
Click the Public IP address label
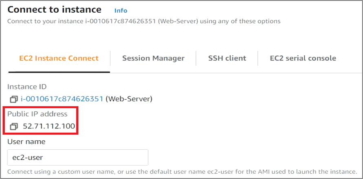(37, 114)
